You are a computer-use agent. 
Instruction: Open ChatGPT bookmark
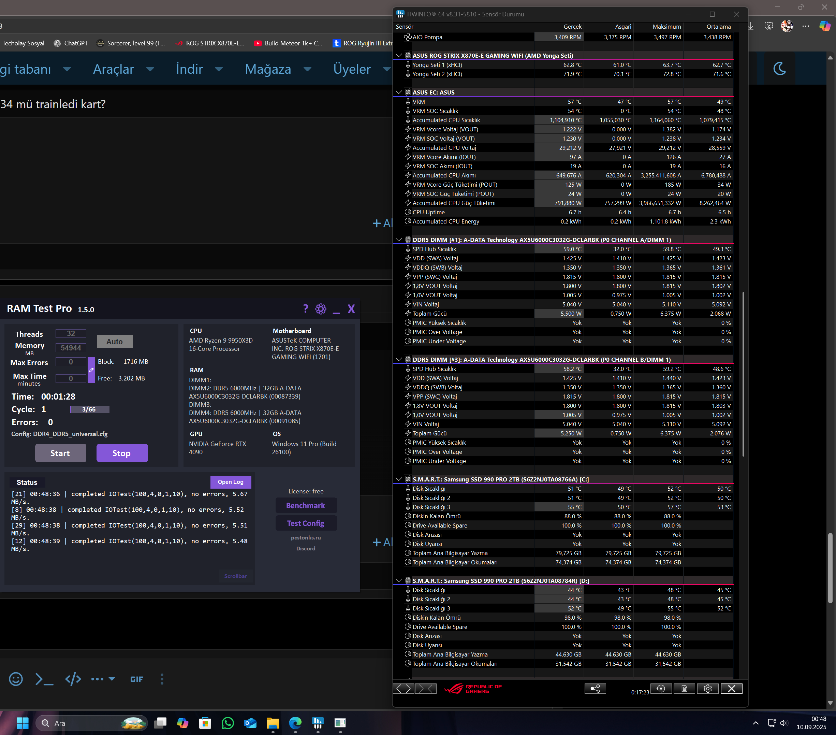[71, 43]
